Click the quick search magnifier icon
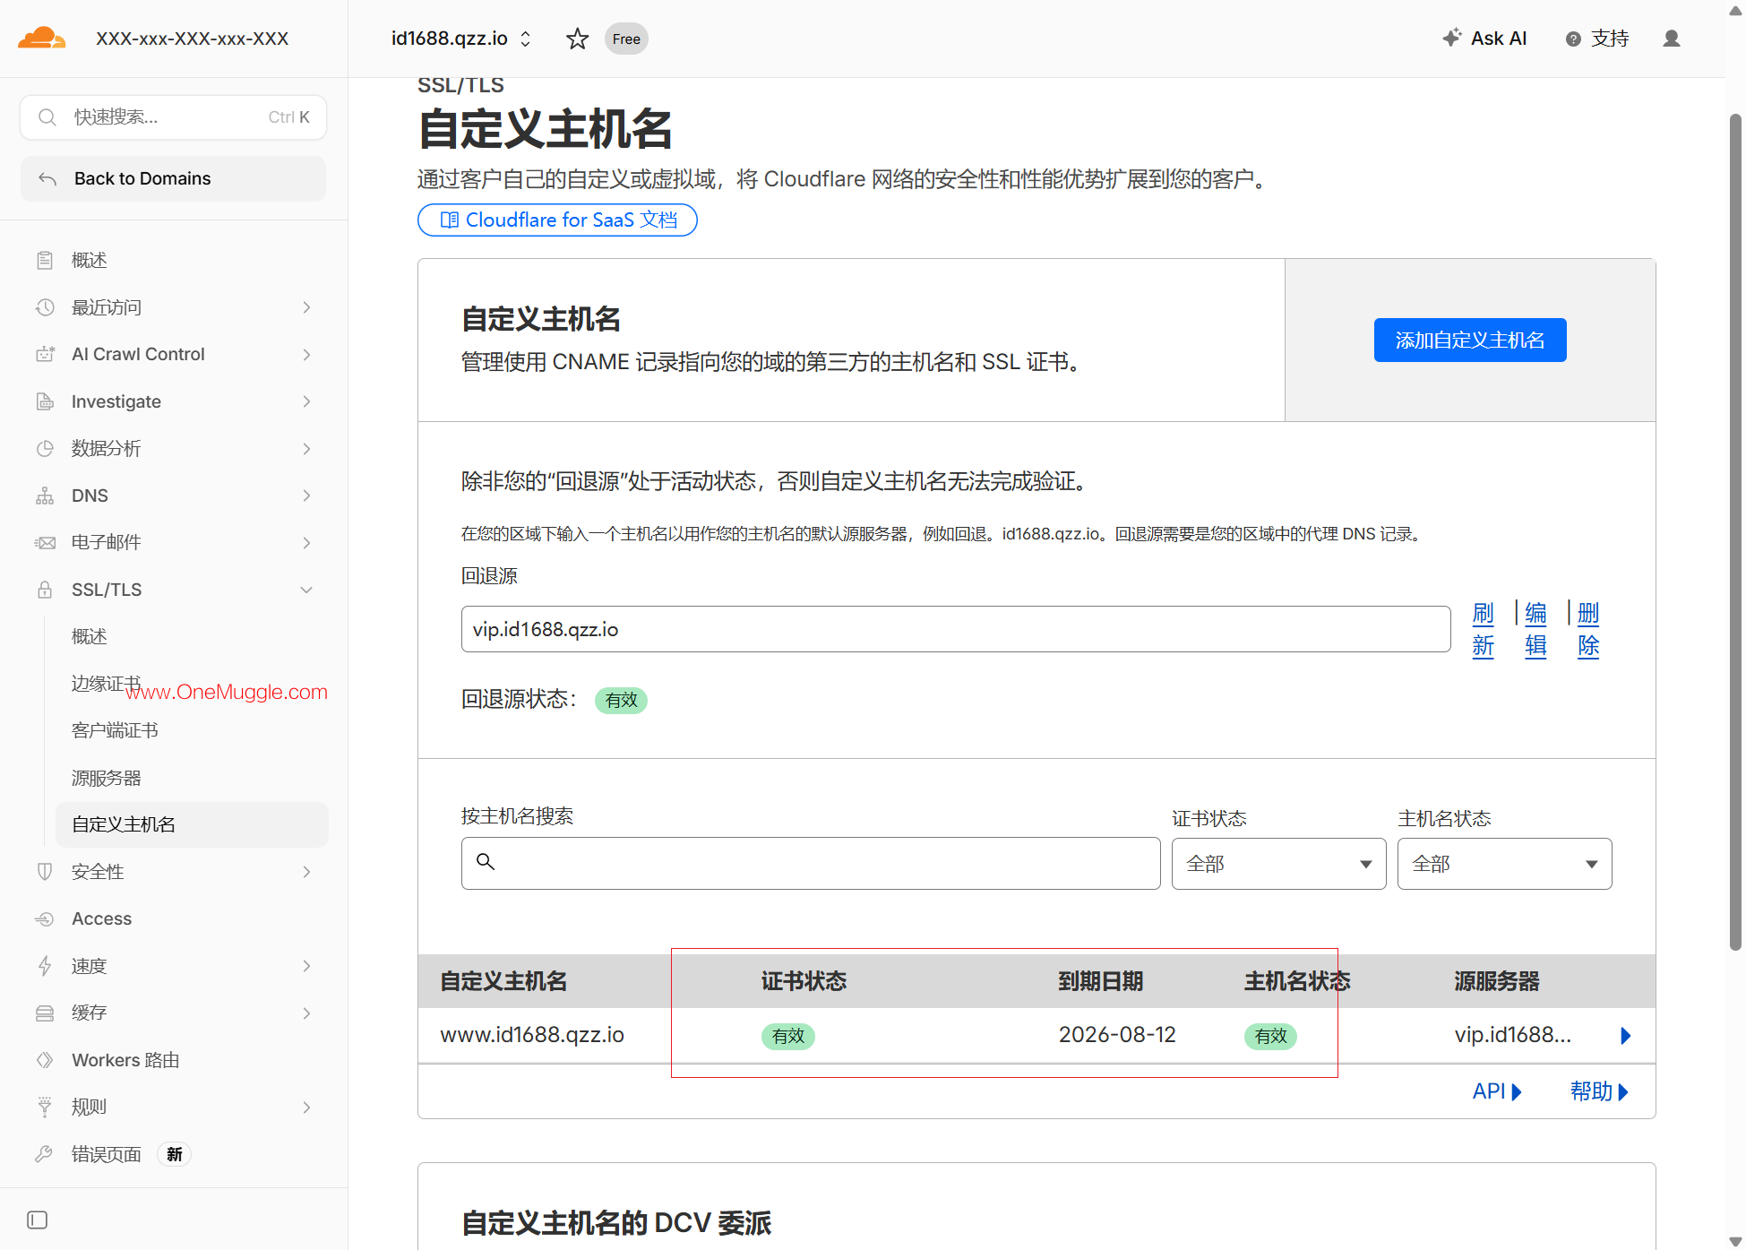 pos(47,117)
